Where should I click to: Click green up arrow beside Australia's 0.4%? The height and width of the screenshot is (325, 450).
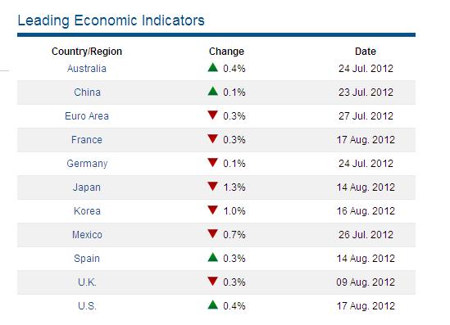212,67
